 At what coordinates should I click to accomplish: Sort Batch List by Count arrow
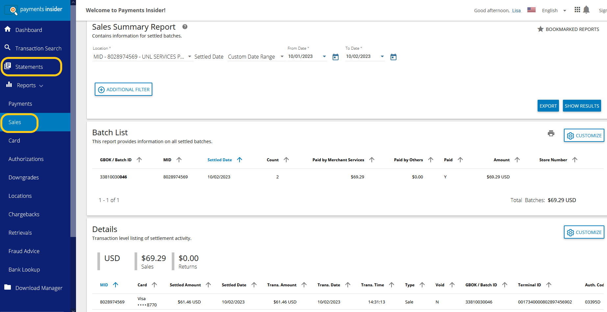pos(286,160)
